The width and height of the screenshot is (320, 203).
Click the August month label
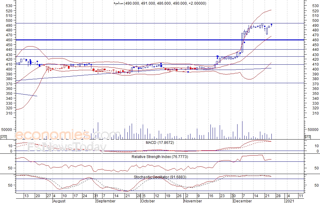tap(59, 201)
